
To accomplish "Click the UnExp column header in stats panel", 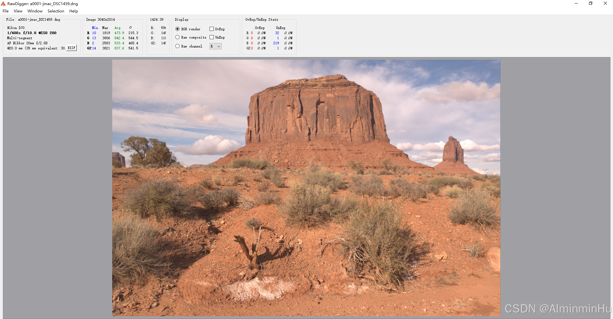I will [280, 28].
